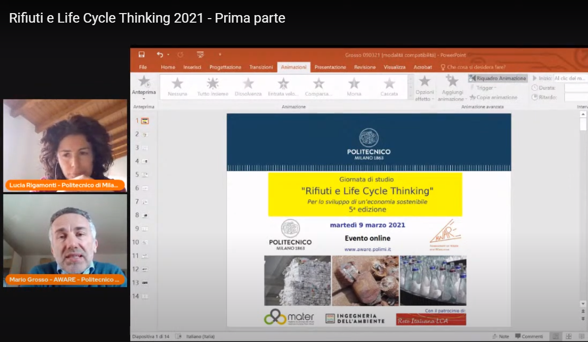Select slide 4 thumbnail
Image resolution: width=588 pixels, height=342 pixels.
145,161
